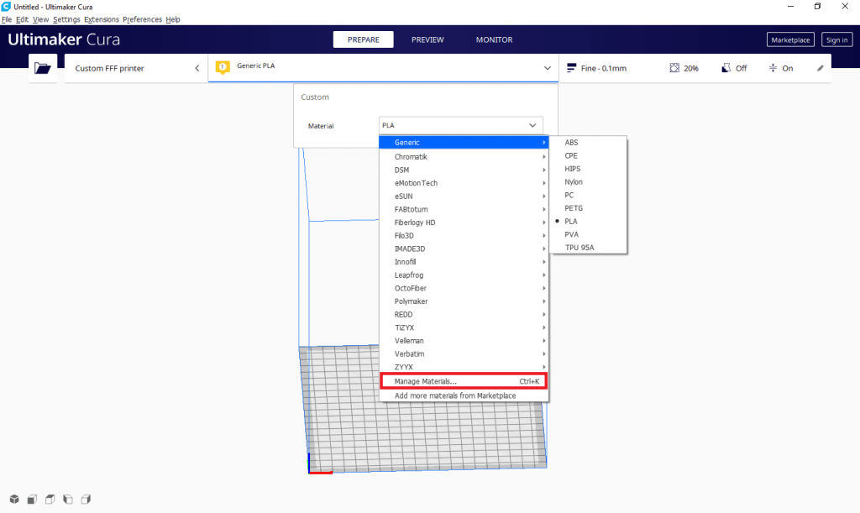860x513 pixels.
Task: Expand the eMotionTech brand submenu
Action: (464, 183)
